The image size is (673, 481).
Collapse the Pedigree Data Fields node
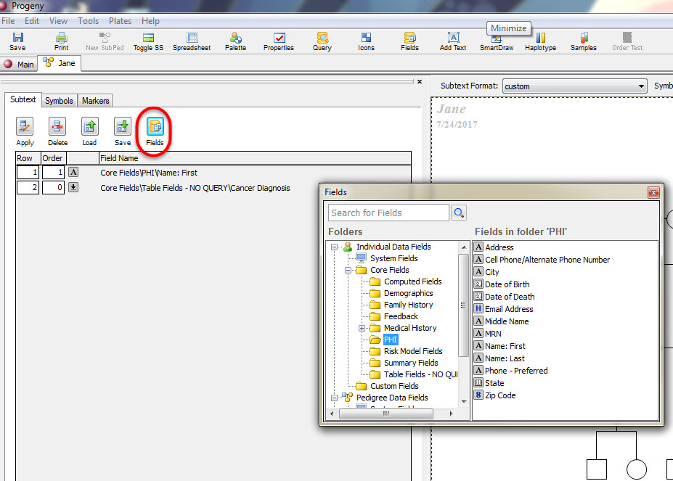pos(334,398)
